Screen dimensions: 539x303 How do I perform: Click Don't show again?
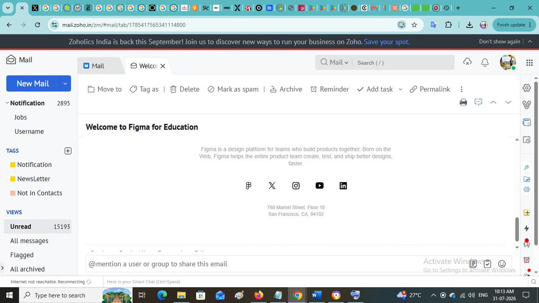(499, 42)
